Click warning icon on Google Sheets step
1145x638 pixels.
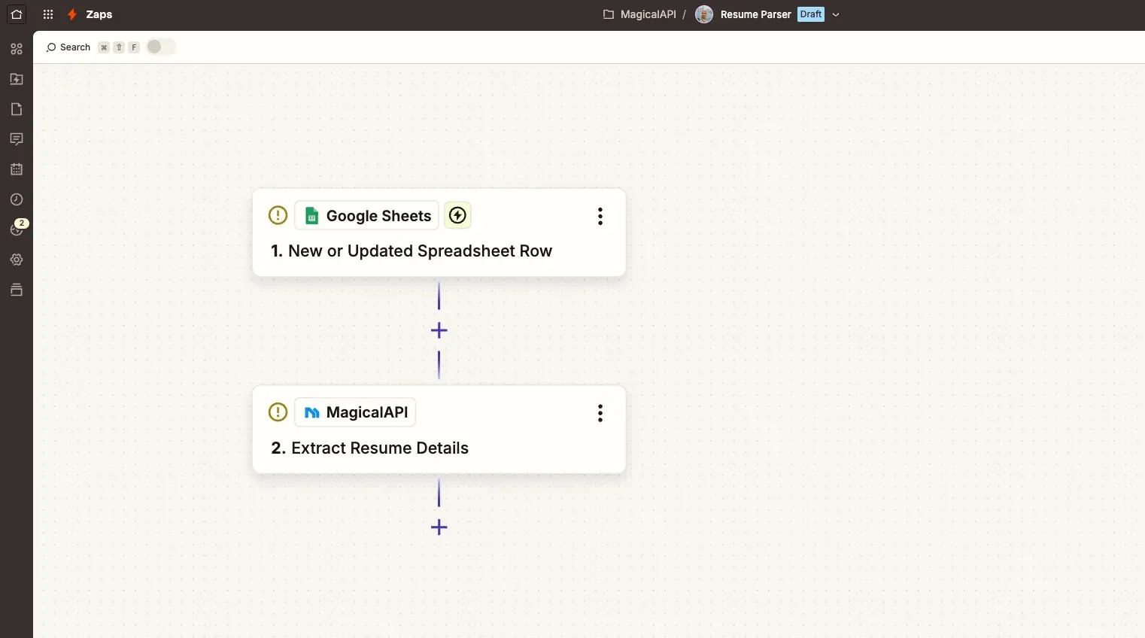pyautogui.click(x=278, y=215)
